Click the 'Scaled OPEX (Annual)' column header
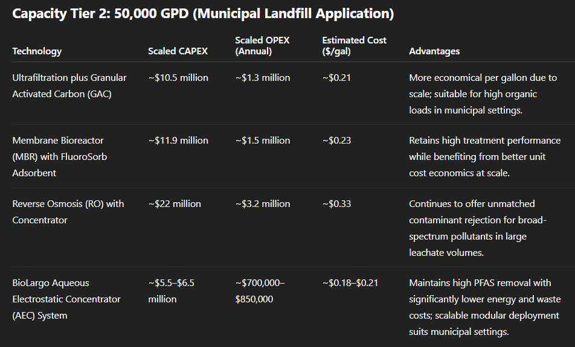Screen dimensions: 575x347 262,46
